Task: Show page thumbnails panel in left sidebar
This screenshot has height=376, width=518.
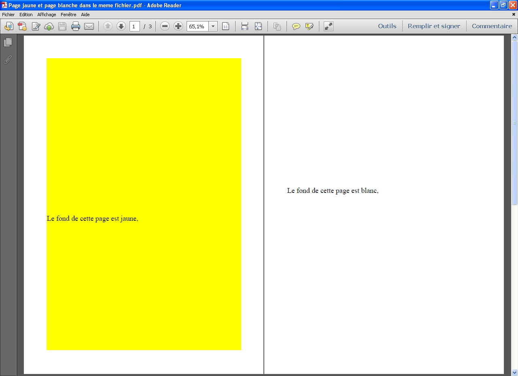Action: pos(8,42)
